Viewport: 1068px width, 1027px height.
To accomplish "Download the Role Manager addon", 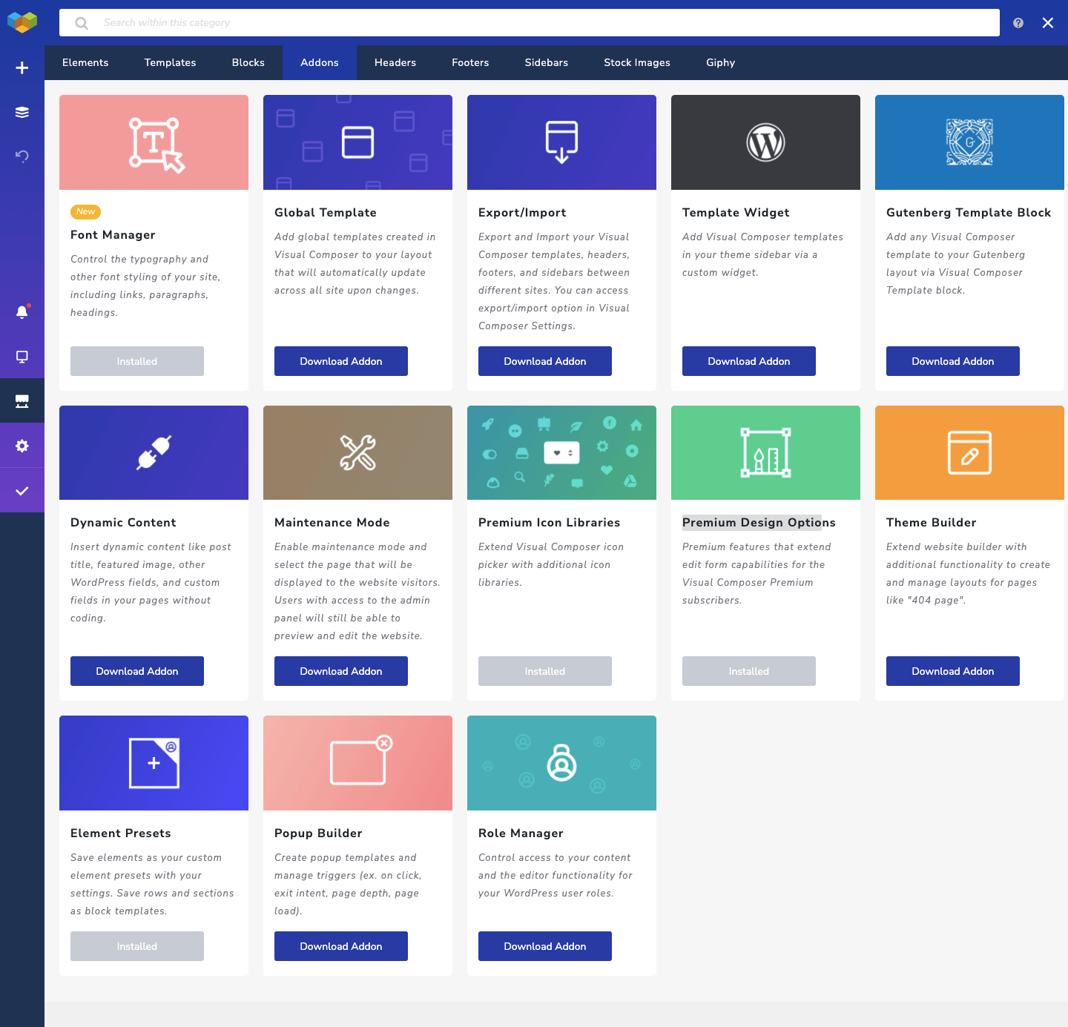I will pyautogui.click(x=545, y=946).
